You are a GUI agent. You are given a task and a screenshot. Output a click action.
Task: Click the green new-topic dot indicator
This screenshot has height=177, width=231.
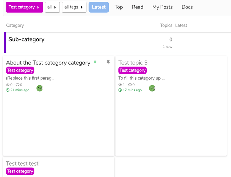95,62
